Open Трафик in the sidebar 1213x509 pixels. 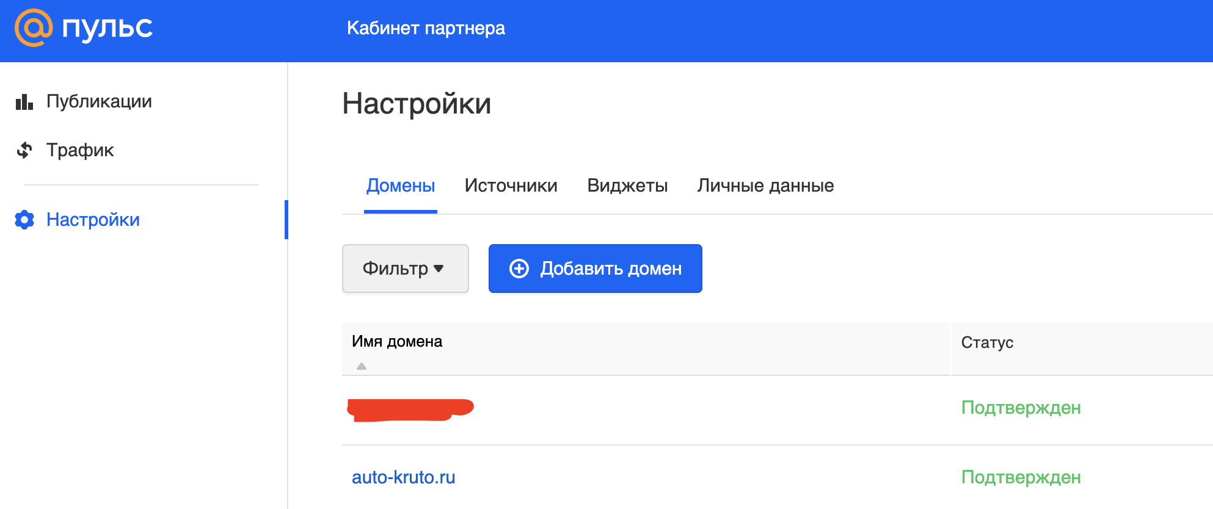click(80, 150)
